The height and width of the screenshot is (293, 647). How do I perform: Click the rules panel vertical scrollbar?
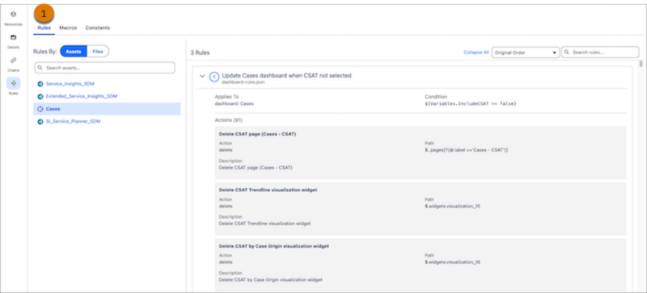[641, 64]
